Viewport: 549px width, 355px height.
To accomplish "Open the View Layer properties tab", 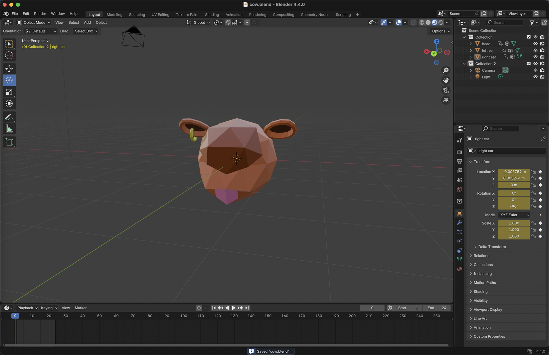I will (x=459, y=171).
